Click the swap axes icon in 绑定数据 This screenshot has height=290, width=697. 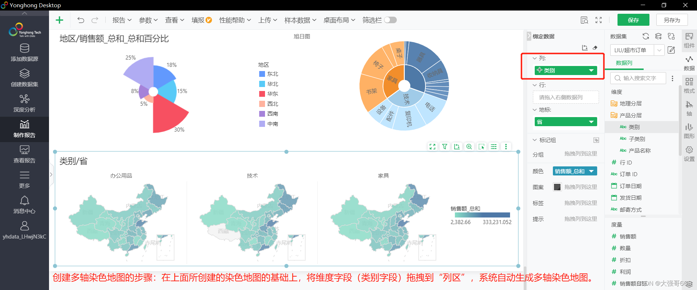coord(585,47)
